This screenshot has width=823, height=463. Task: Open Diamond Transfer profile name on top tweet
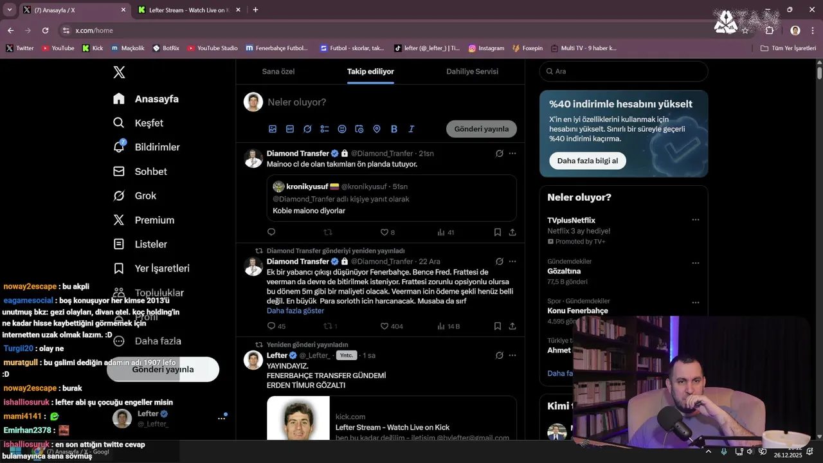[298, 154]
